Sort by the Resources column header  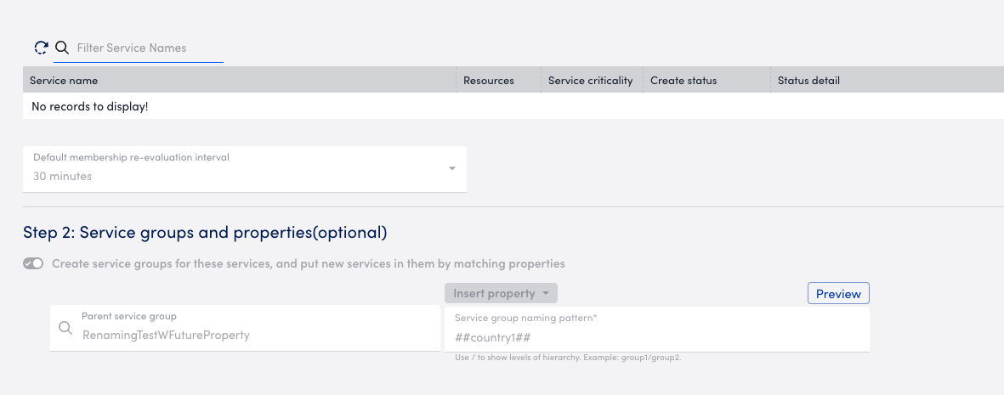(489, 80)
